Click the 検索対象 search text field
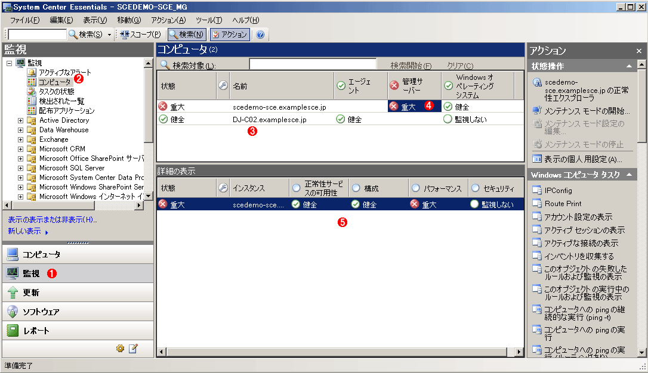 click(313, 65)
